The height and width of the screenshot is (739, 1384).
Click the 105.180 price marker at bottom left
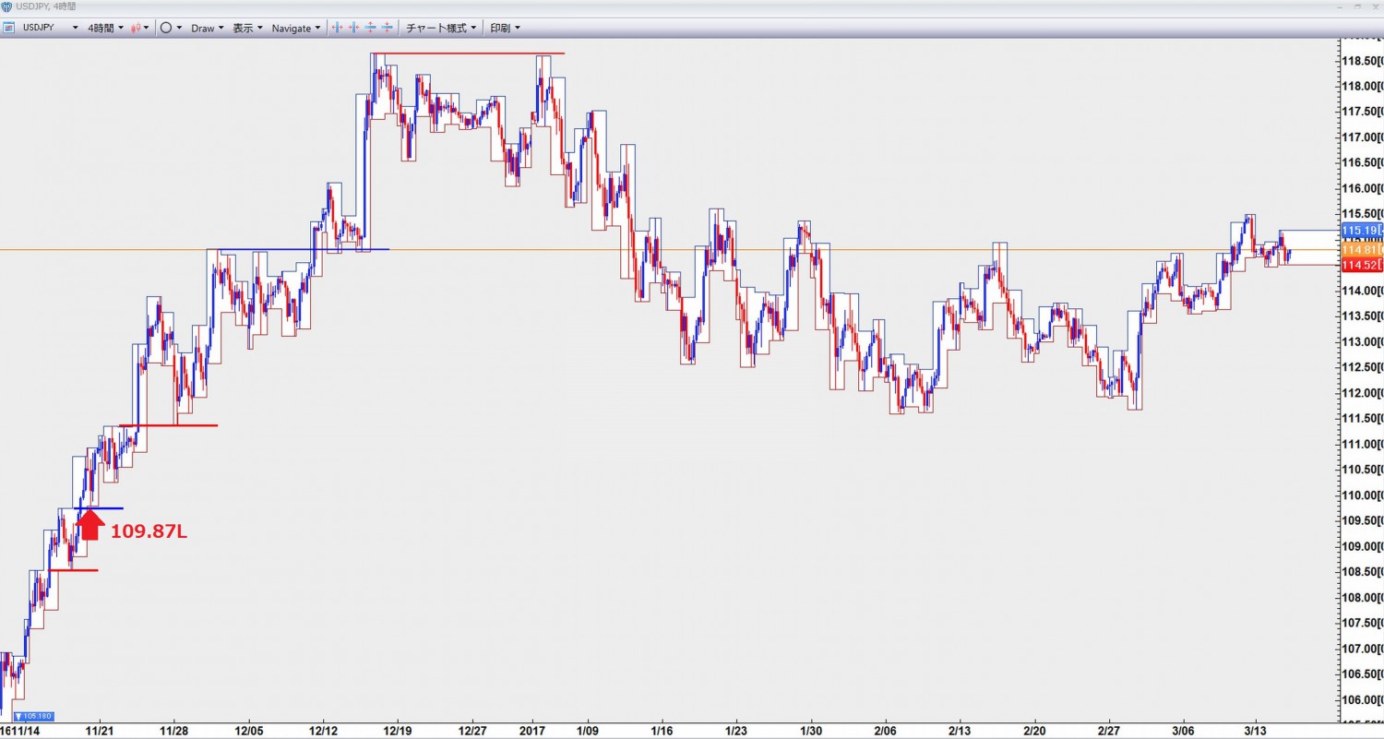tap(34, 716)
